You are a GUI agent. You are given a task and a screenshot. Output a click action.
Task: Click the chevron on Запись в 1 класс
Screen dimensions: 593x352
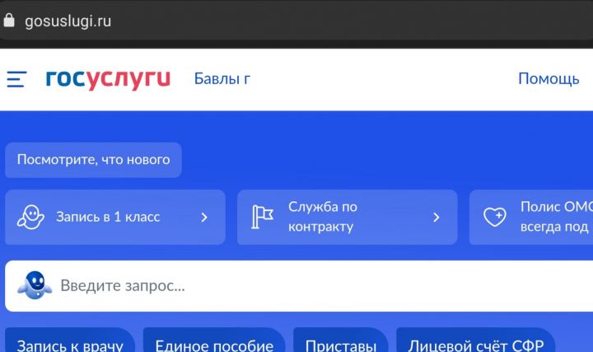204,218
